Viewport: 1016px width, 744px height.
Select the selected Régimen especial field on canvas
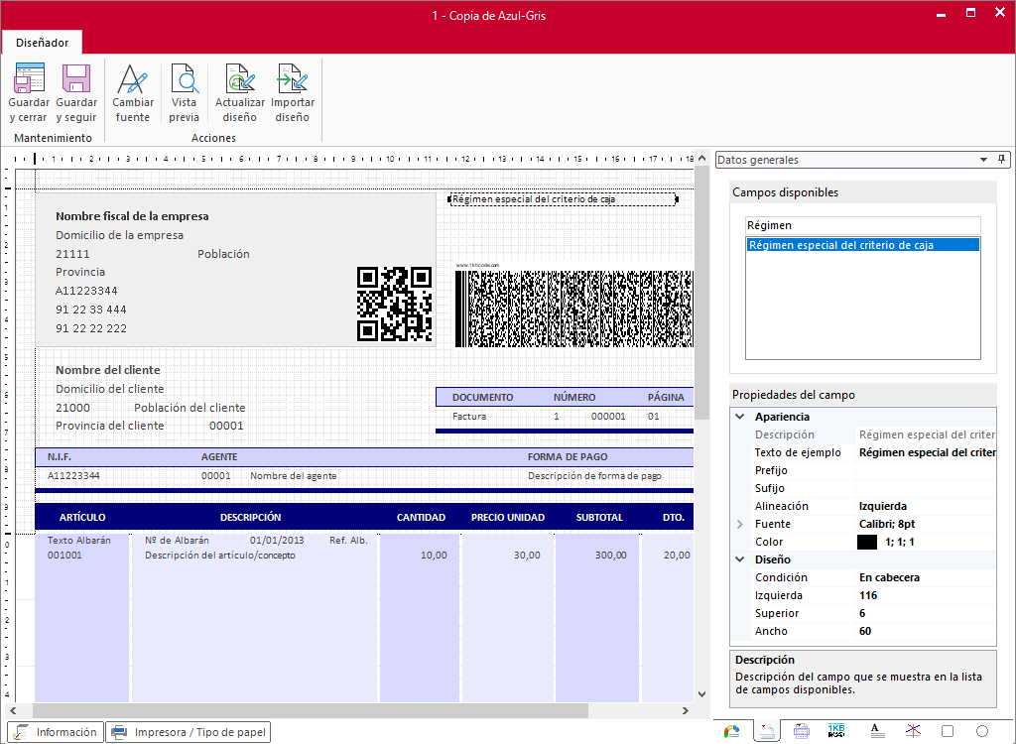[x=564, y=199]
